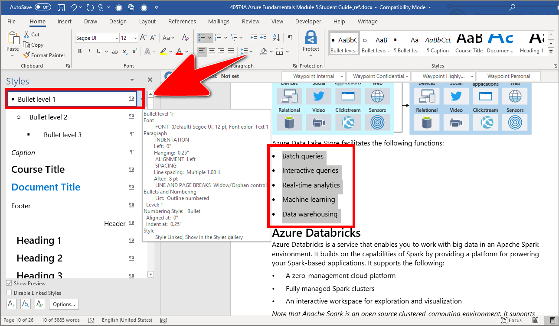Open the line spacing dropdown
This screenshot has width=559, height=326.
click(246, 52)
